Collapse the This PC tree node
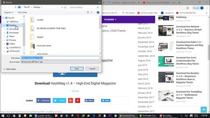The height and width of the screenshot is (118, 210). pos(3,18)
